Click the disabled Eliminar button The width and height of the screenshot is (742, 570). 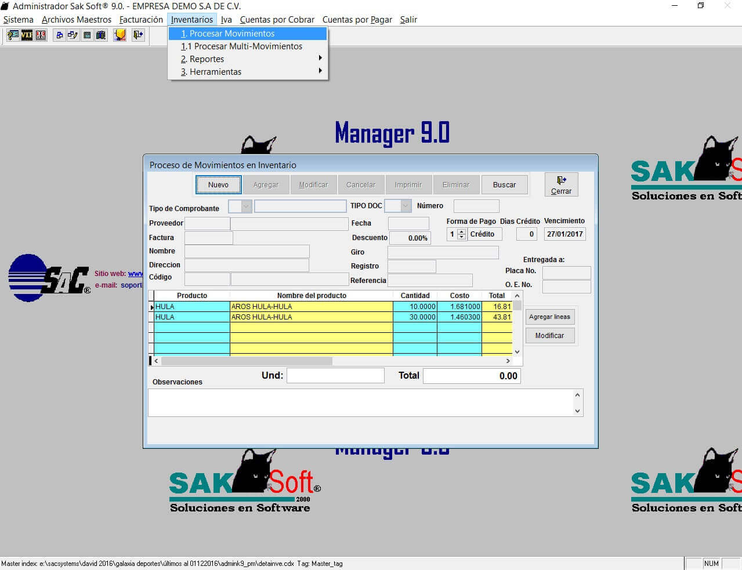point(456,185)
